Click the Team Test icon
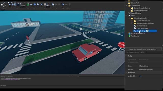Screen dimensions: 163x91 66,5
